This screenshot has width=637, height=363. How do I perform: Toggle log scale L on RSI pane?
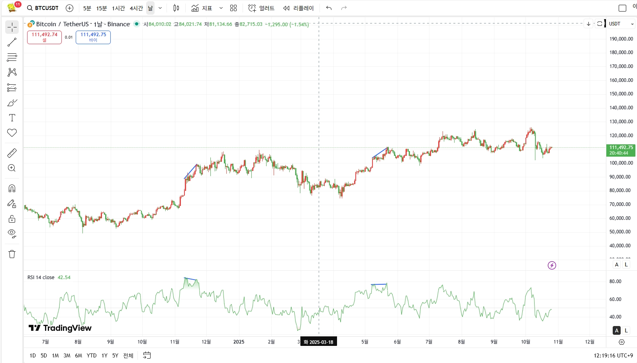[626, 330]
